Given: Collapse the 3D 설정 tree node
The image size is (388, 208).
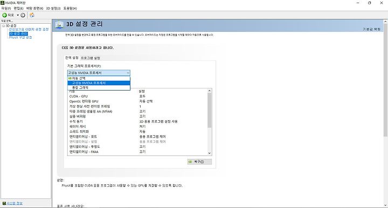Looking at the screenshot, I should [3, 26].
